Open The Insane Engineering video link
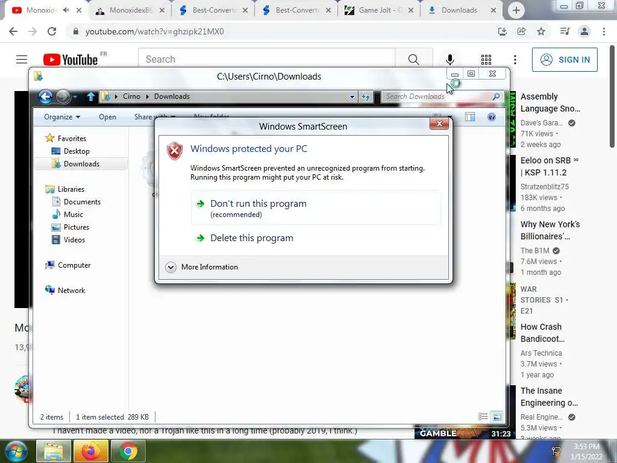The width and height of the screenshot is (617, 463). click(x=550, y=397)
